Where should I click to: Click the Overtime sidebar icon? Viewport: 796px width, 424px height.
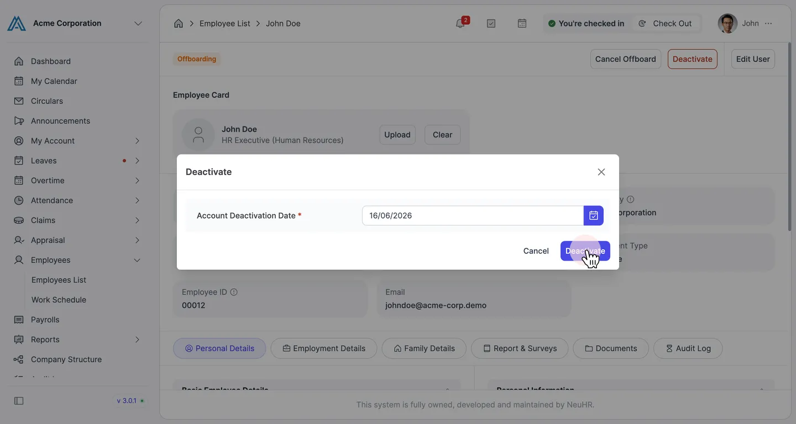pos(19,181)
